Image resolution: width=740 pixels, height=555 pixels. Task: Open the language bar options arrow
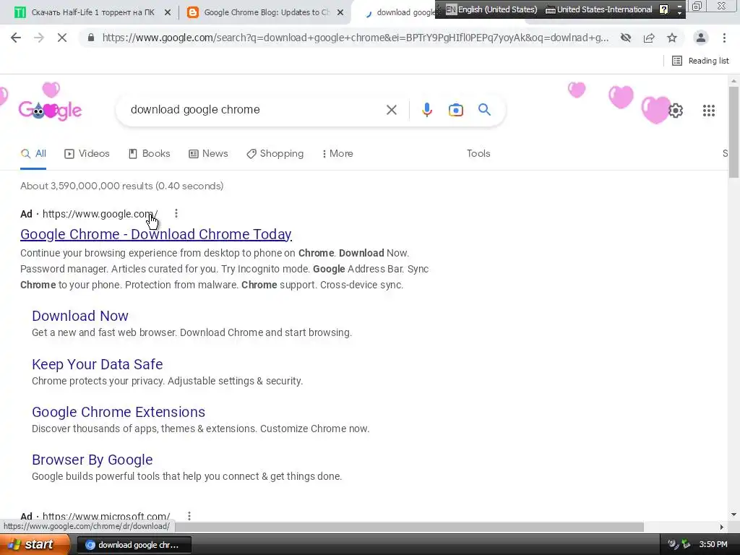tap(679, 12)
